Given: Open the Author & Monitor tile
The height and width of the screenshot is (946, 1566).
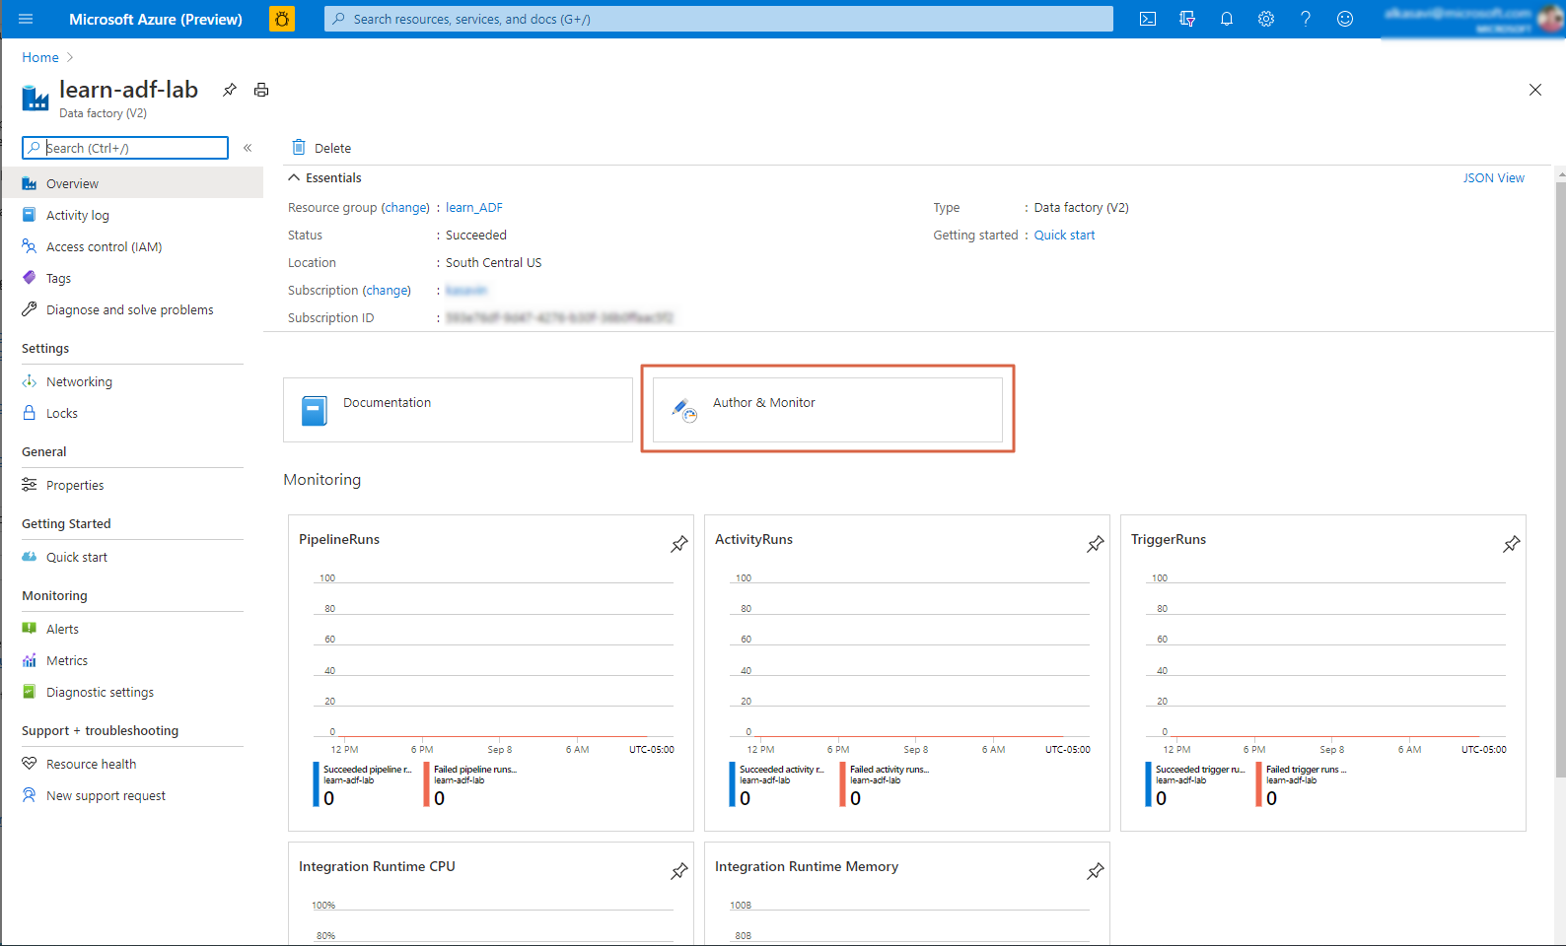Looking at the screenshot, I should [827, 410].
